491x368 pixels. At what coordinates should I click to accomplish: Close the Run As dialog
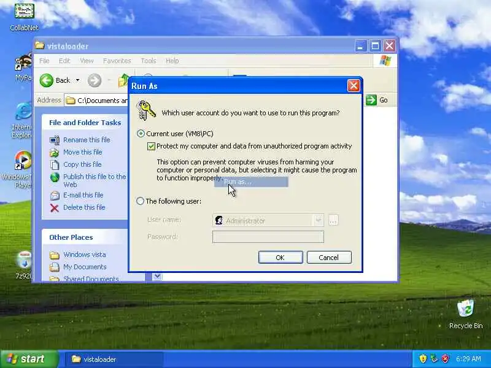(354, 85)
